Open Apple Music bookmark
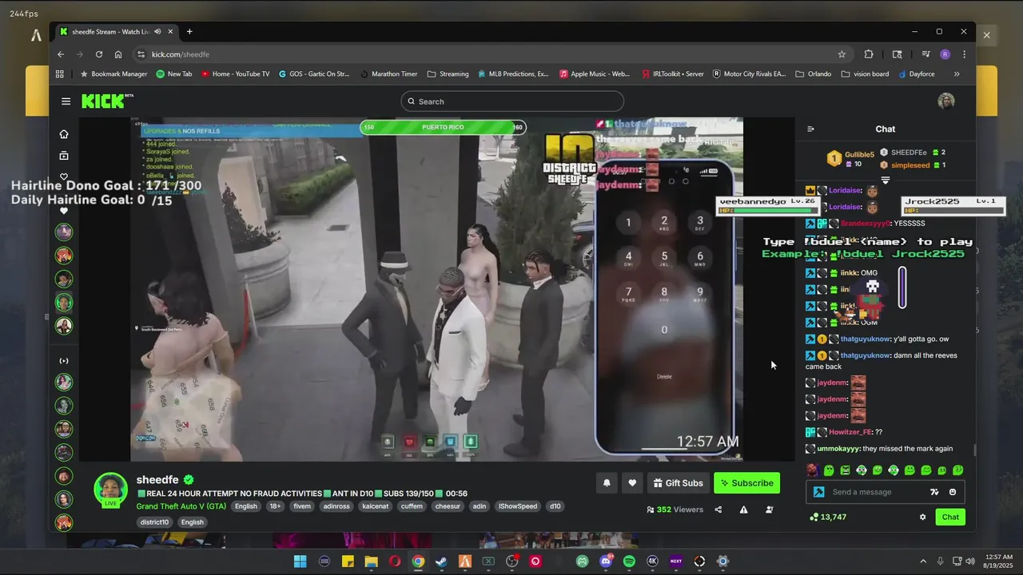The width and height of the screenshot is (1023, 575). point(595,73)
